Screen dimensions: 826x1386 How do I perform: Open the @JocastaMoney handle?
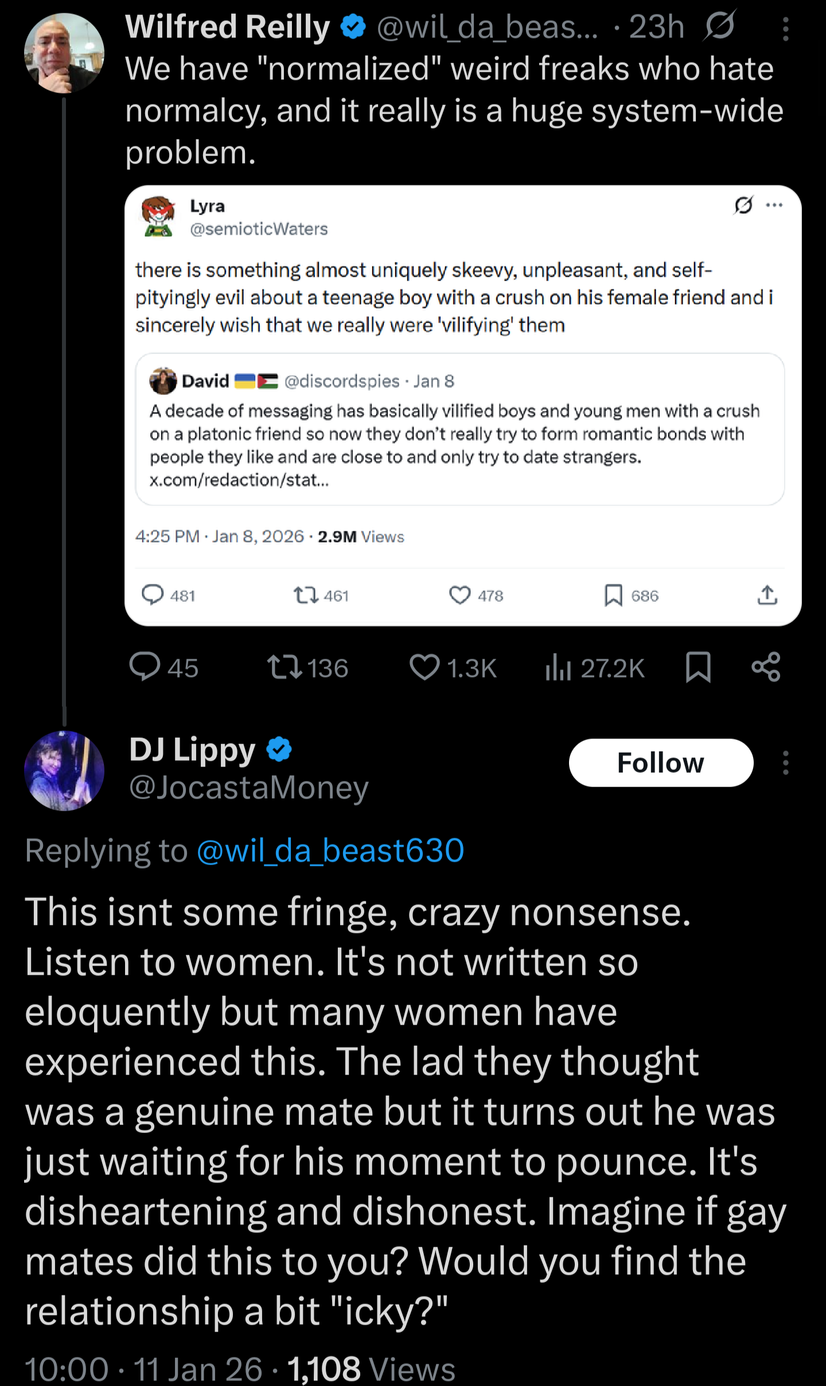[248, 788]
